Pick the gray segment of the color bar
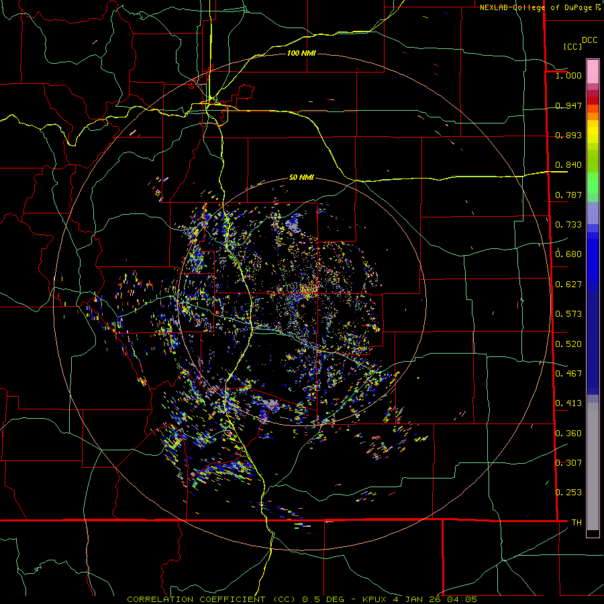Viewport: 604px width, 604px height. 593,466
